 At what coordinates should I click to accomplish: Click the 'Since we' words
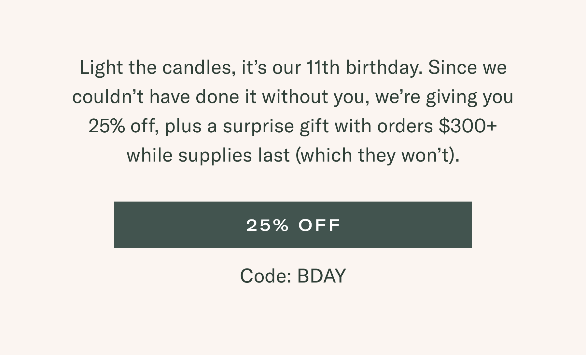[x=467, y=68]
